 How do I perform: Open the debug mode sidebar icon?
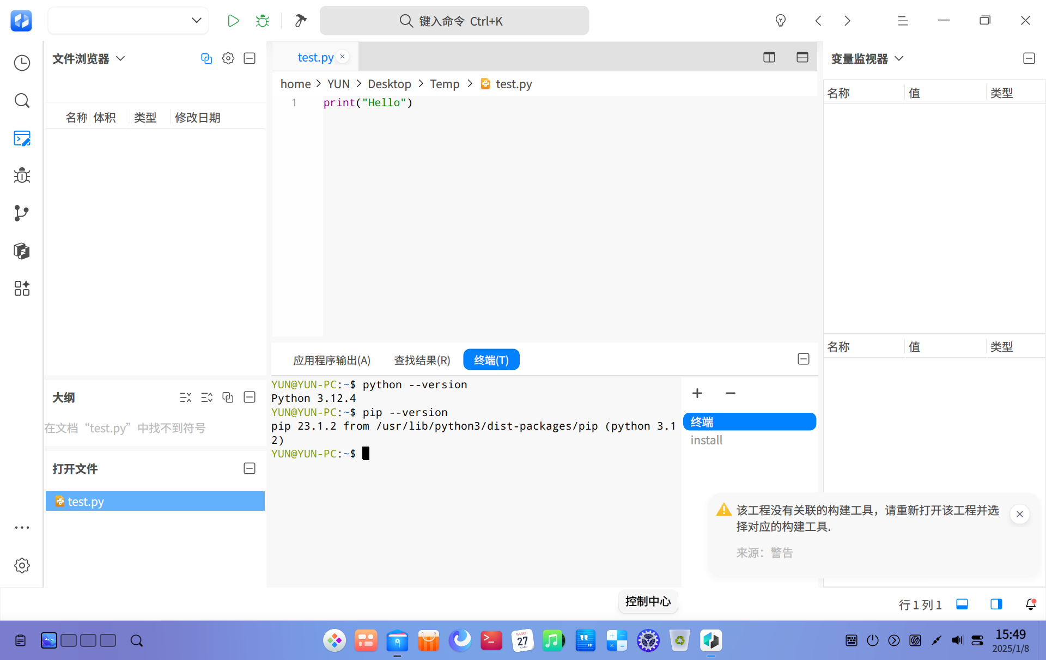point(22,175)
